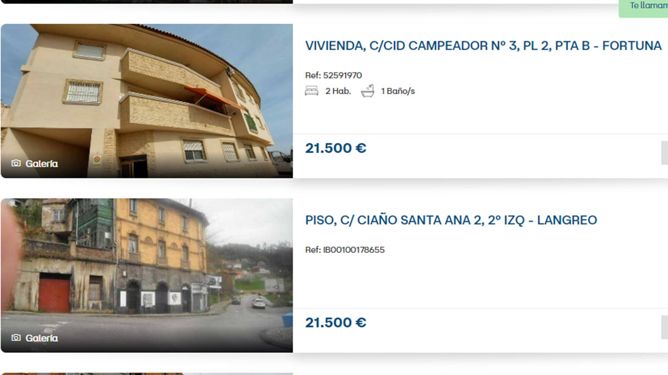Open the partially visible listing photo at the bottom
The image size is (668, 375).
pyautogui.click(x=146, y=374)
